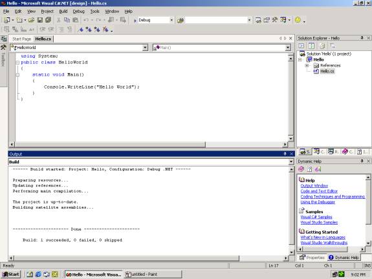
Task: Open Solution Explorer from the toolbar icon
Action: 258,20
